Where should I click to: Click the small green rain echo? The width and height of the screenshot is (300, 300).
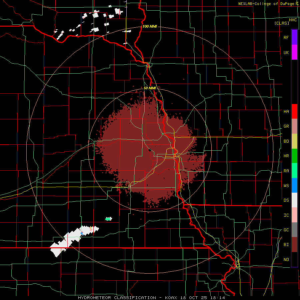108,219
